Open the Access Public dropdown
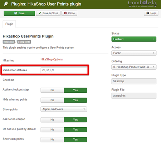This screenshot has width=161, height=147. tap(134, 53)
